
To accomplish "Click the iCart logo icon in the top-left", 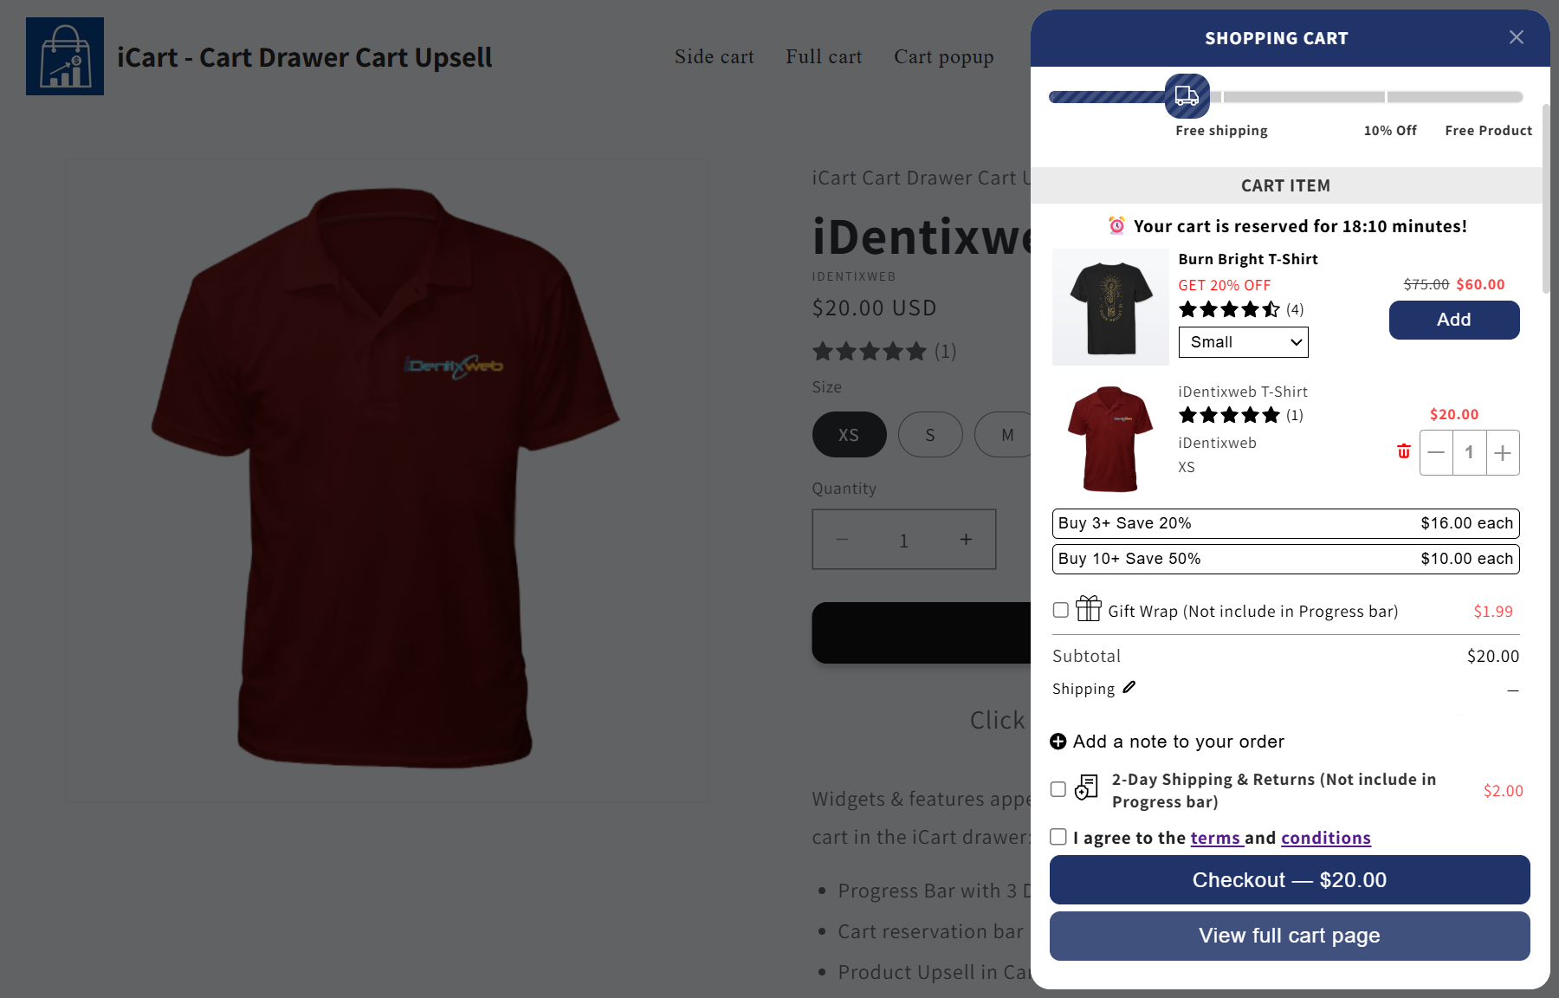I will 65,55.
